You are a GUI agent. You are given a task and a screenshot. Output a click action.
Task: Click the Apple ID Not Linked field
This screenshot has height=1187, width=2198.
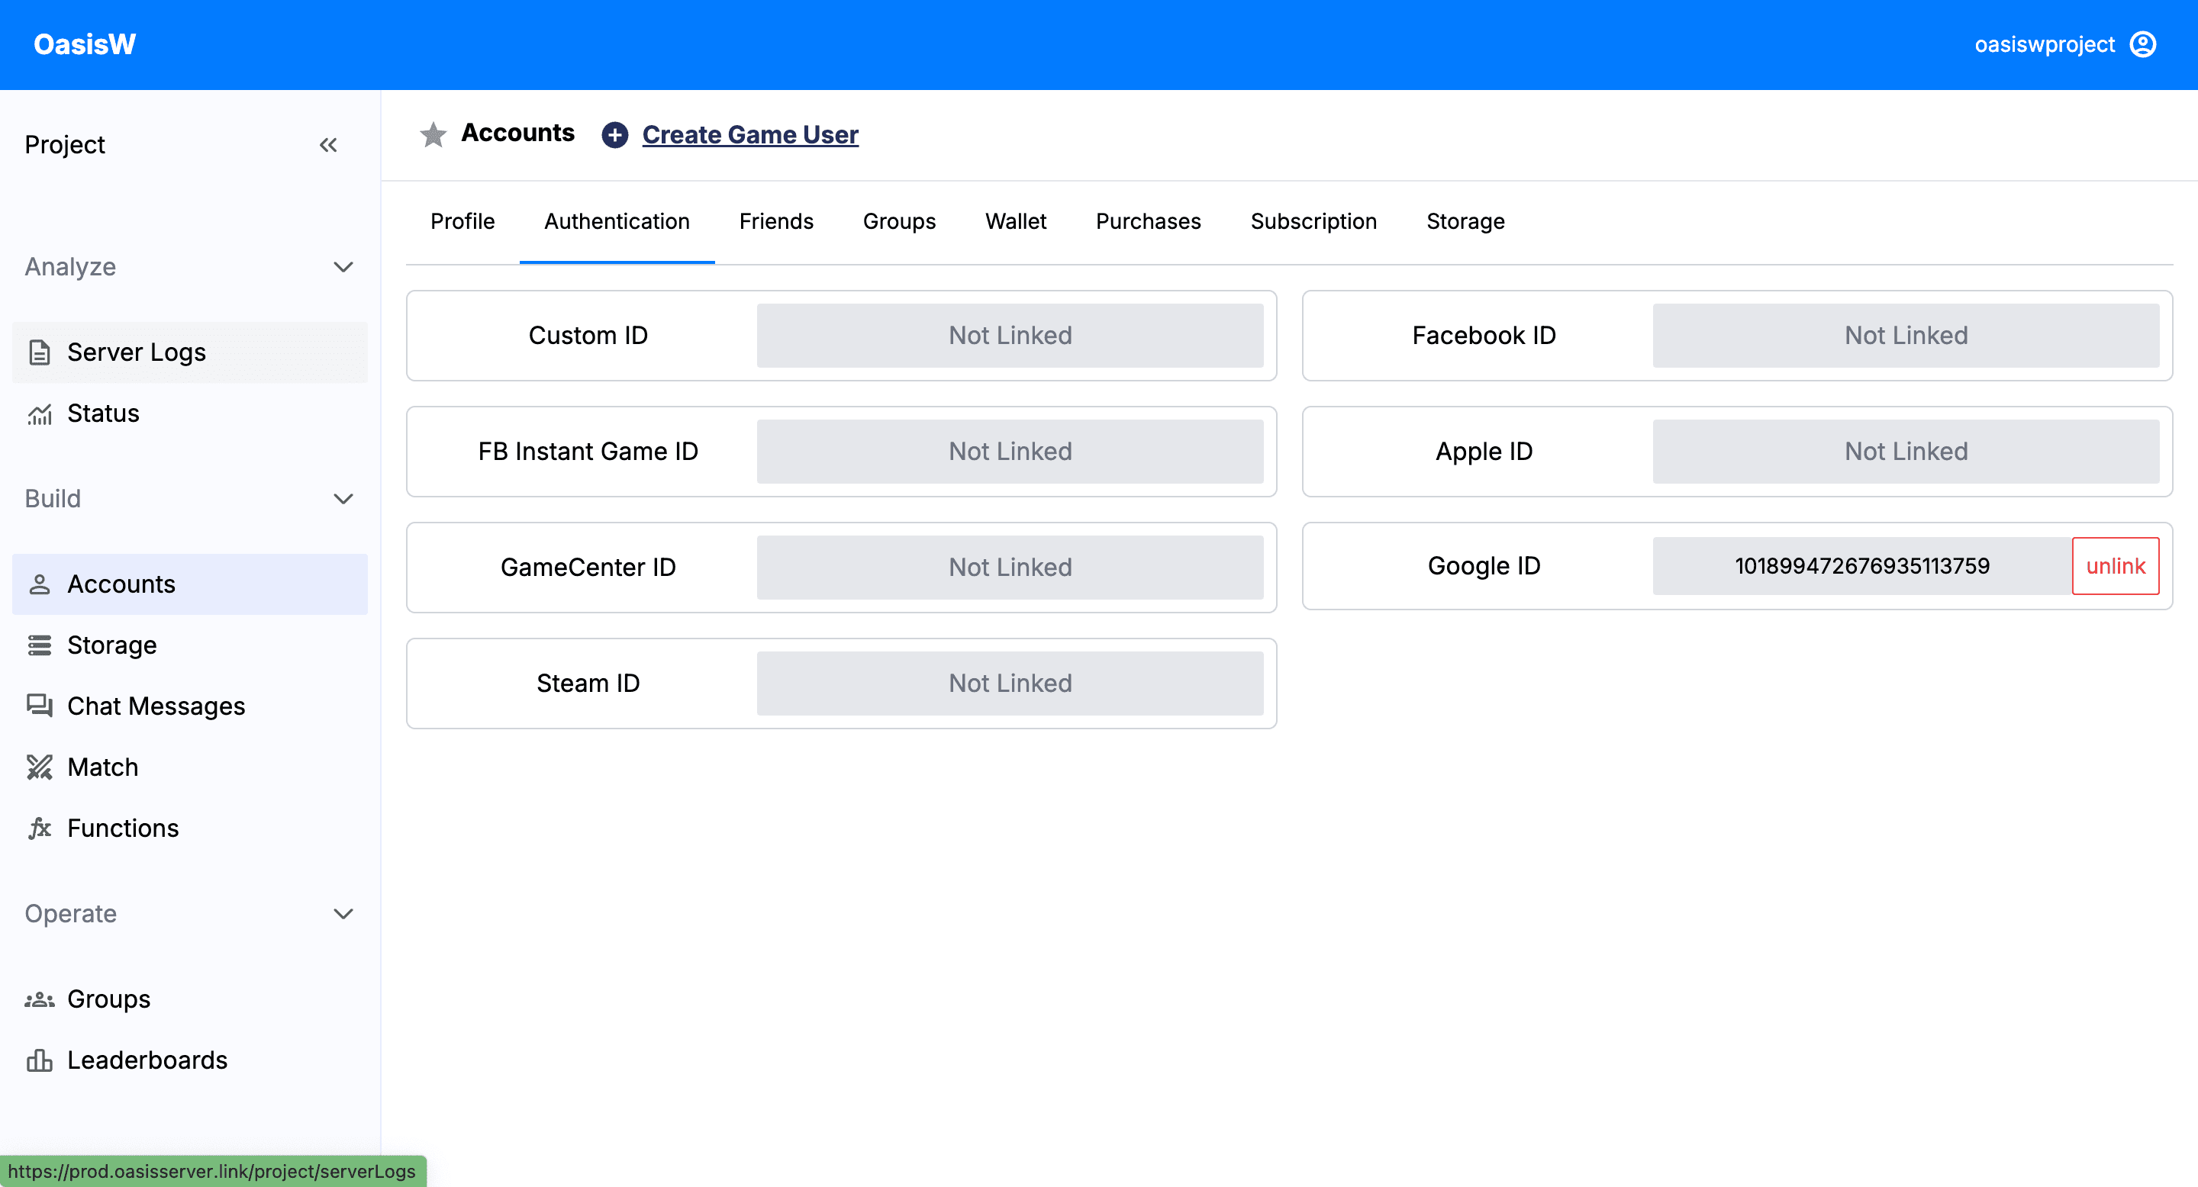pyautogui.click(x=1906, y=451)
